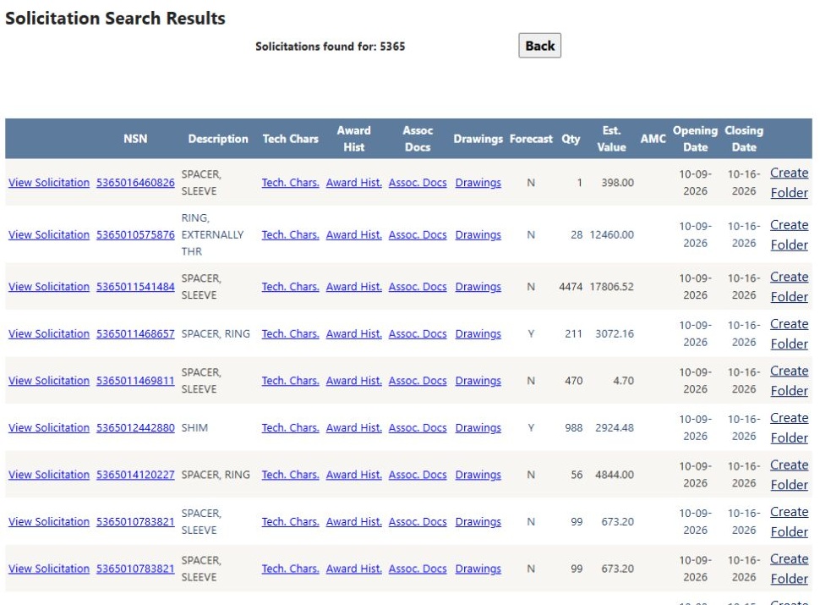View Solicitation for NSN 5365011469811
This screenshot has width=820, height=605.
(49, 381)
